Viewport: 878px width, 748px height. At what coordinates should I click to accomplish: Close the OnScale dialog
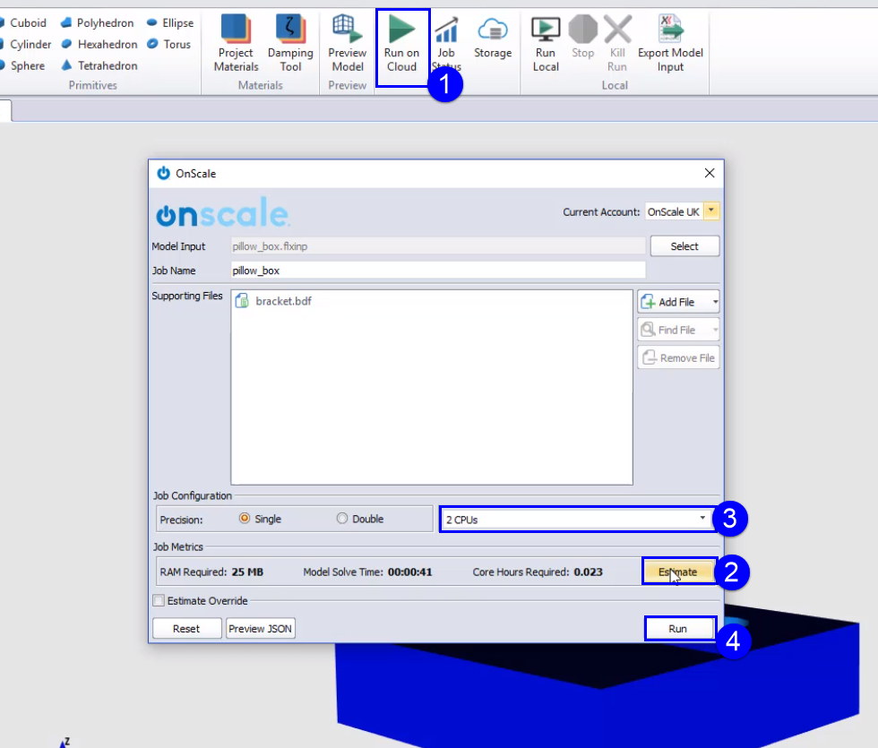pyautogui.click(x=710, y=173)
